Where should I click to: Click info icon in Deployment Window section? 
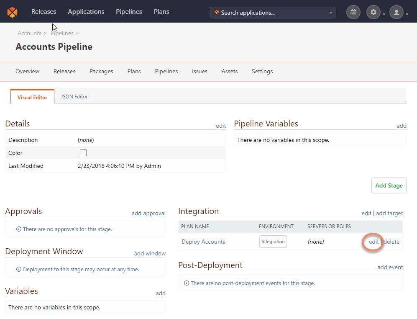click(19, 269)
